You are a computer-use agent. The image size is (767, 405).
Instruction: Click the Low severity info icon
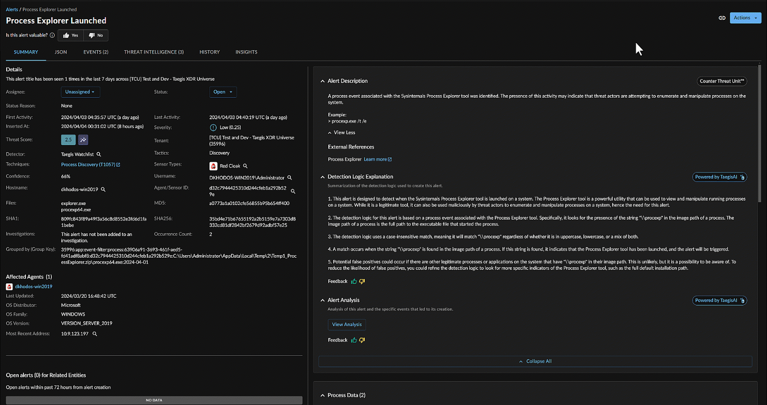(213, 128)
